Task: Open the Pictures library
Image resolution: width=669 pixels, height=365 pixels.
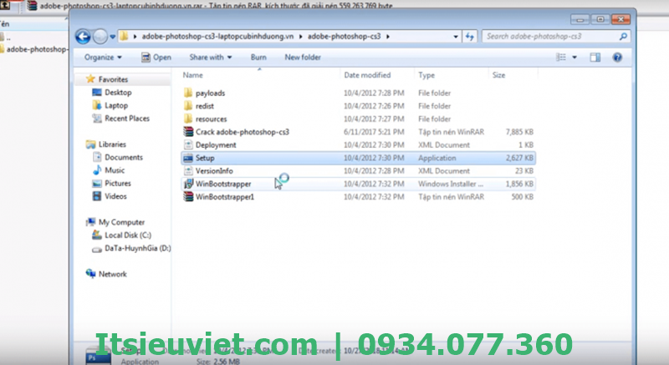Action: [x=118, y=184]
